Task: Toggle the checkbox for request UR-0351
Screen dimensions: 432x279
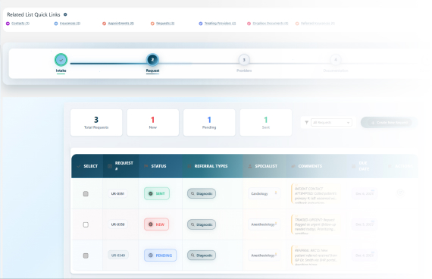Action: click(86, 194)
